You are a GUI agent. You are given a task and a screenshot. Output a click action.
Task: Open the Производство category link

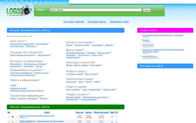tap(72, 99)
